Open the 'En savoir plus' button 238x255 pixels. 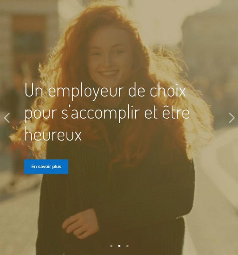pyautogui.click(x=46, y=167)
